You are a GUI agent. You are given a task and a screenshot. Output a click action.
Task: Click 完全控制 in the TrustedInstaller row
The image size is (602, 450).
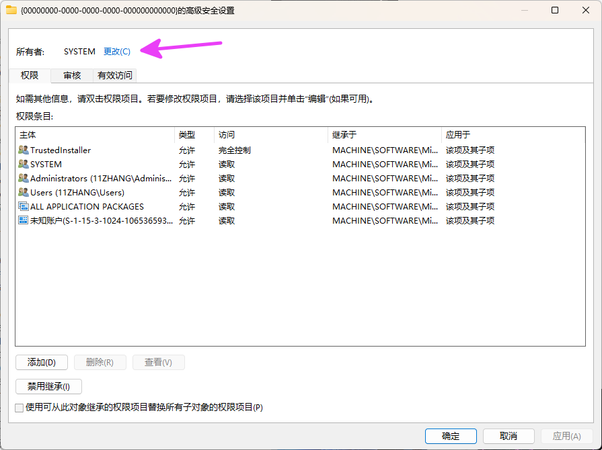point(235,150)
